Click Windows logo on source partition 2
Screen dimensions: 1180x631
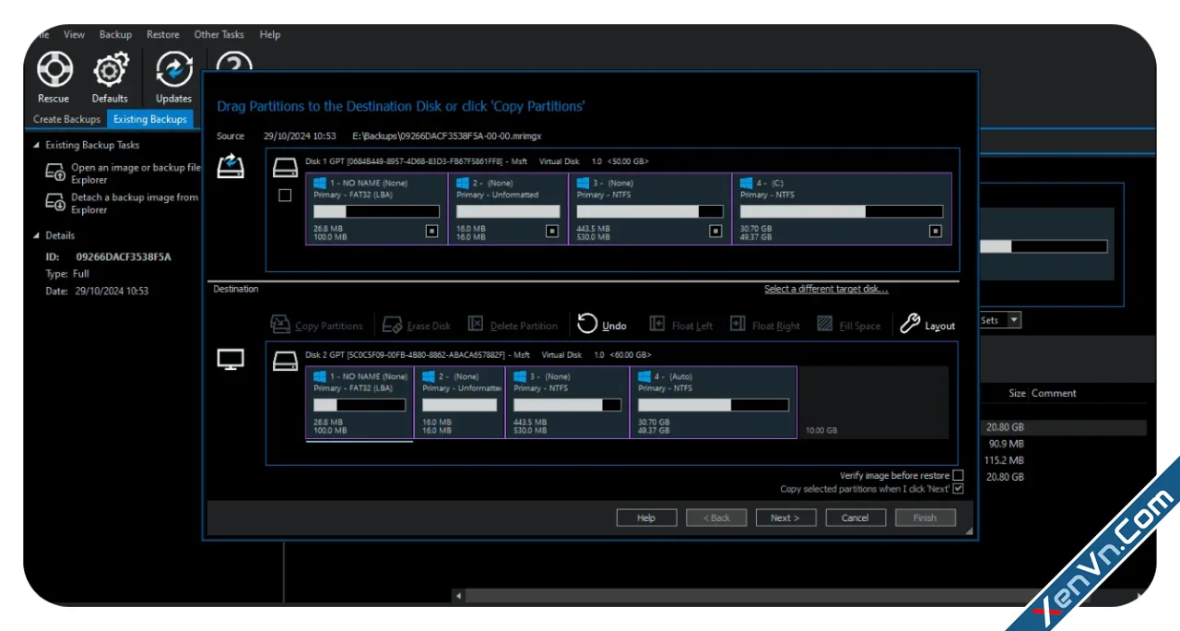pyautogui.click(x=463, y=183)
